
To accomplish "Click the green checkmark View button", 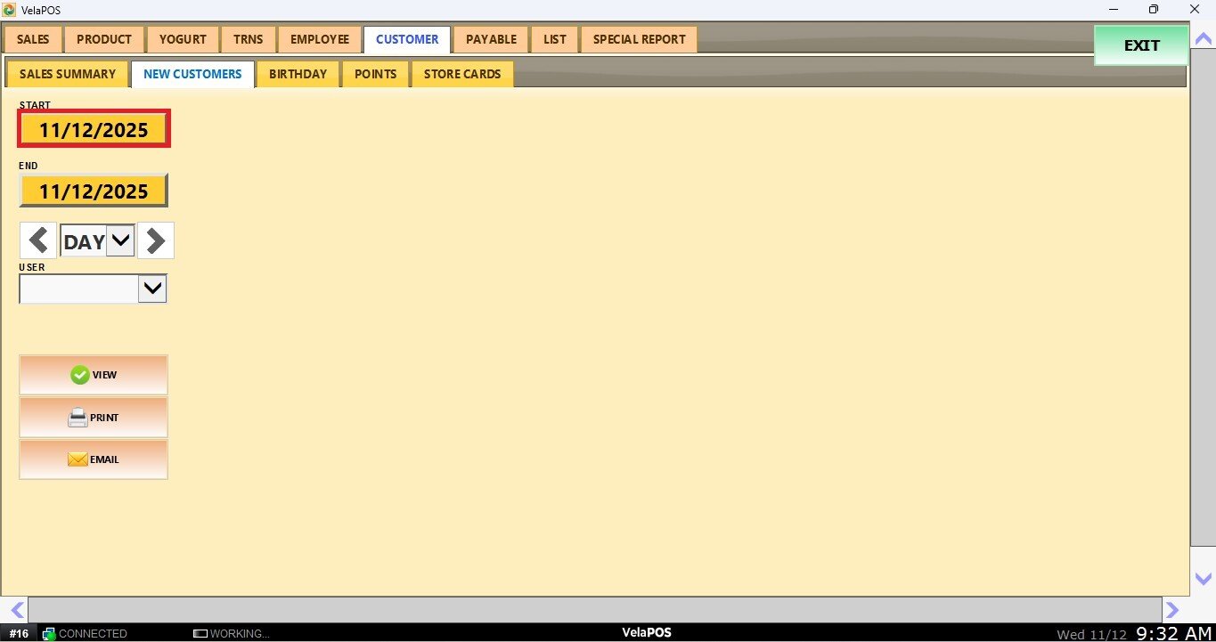I will pyautogui.click(x=94, y=375).
